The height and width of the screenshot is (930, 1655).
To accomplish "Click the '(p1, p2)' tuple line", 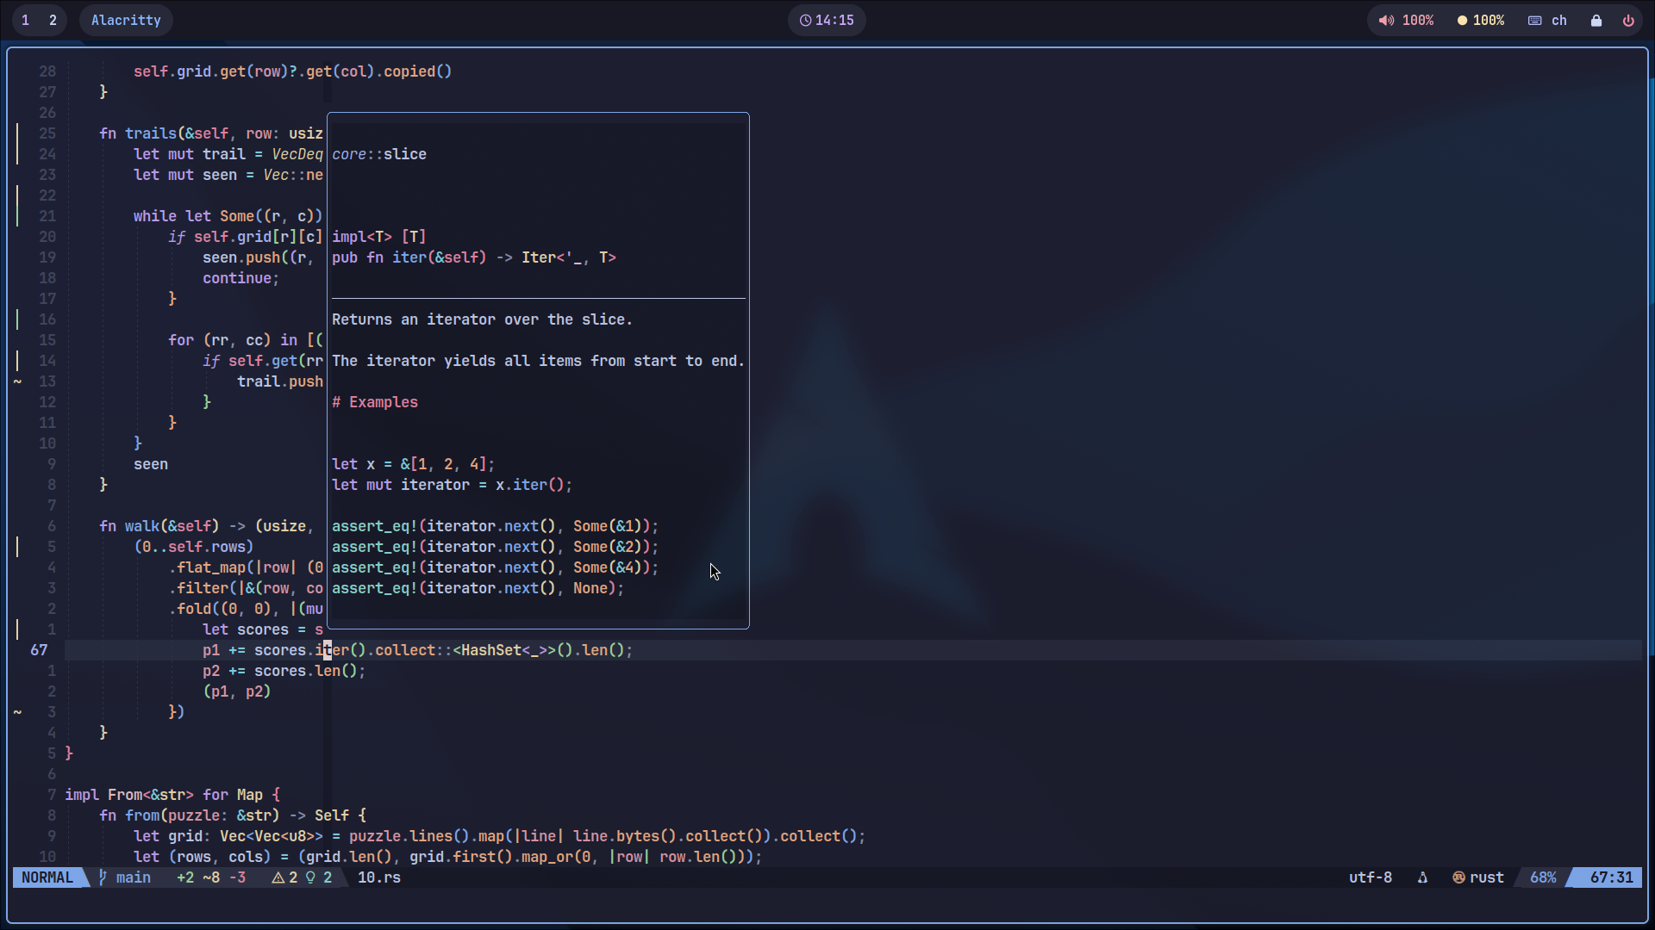I will coord(237,691).
